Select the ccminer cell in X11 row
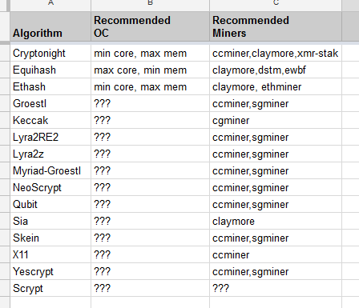Viewport: 359px width, 308px height. click(x=276, y=254)
